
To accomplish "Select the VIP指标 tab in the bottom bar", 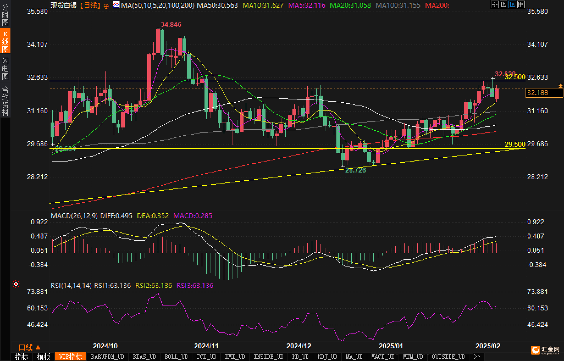I will tap(71, 357).
